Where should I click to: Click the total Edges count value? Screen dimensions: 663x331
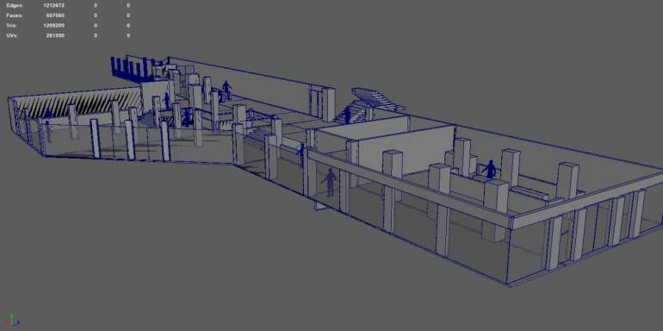(54, 5)
